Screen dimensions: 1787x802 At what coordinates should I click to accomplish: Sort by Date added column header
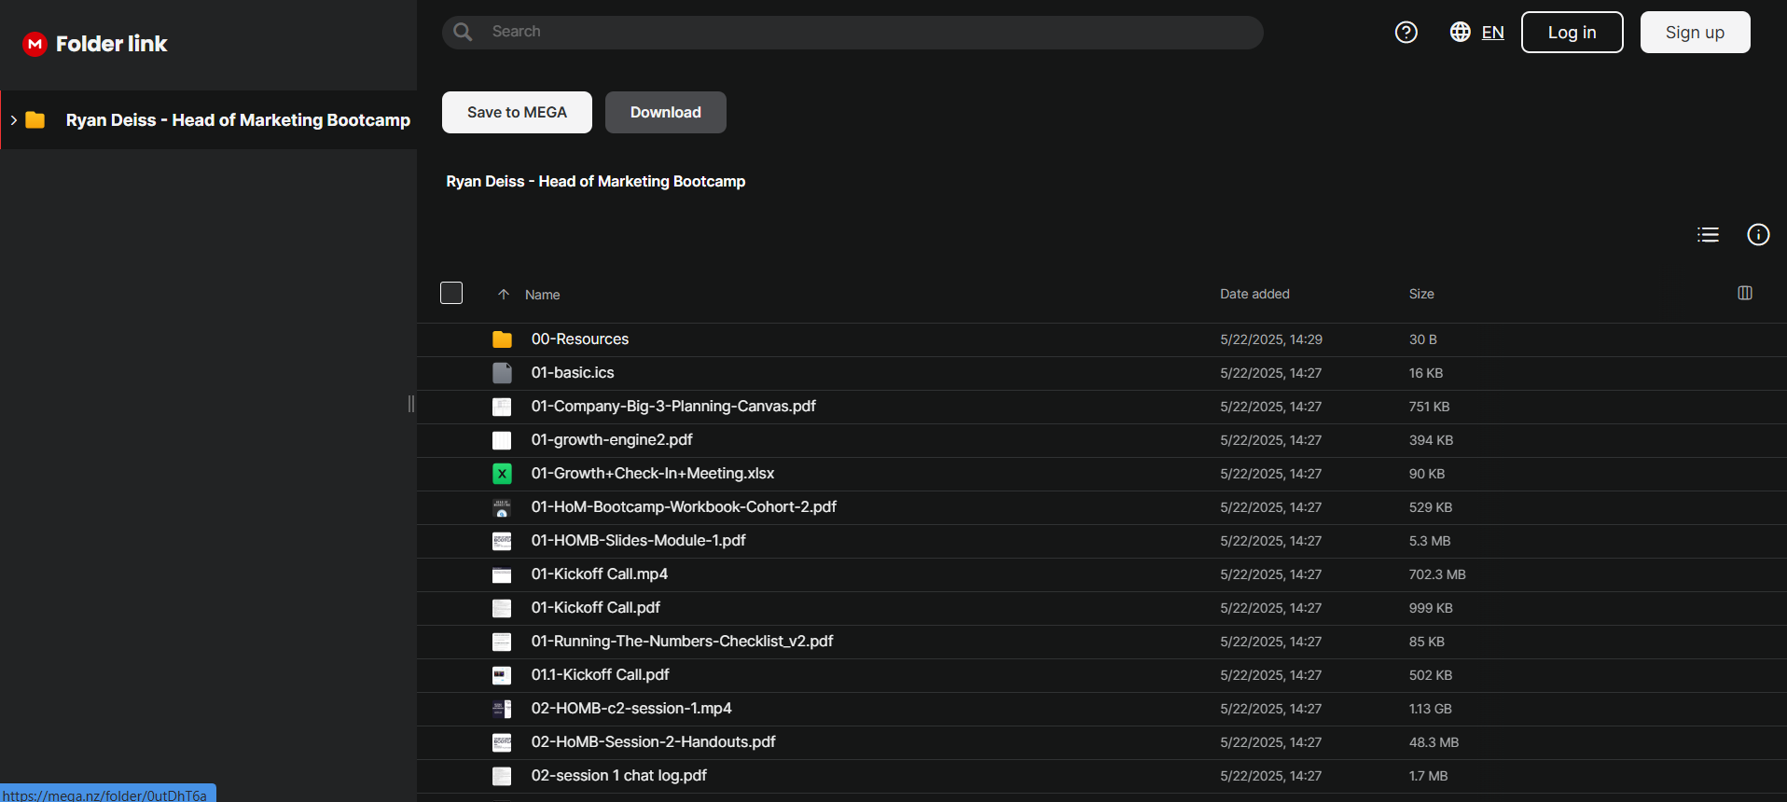coord(1254,294)
